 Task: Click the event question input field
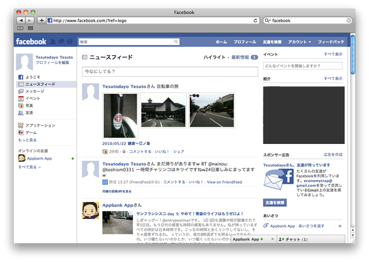(x=303, y=66)
